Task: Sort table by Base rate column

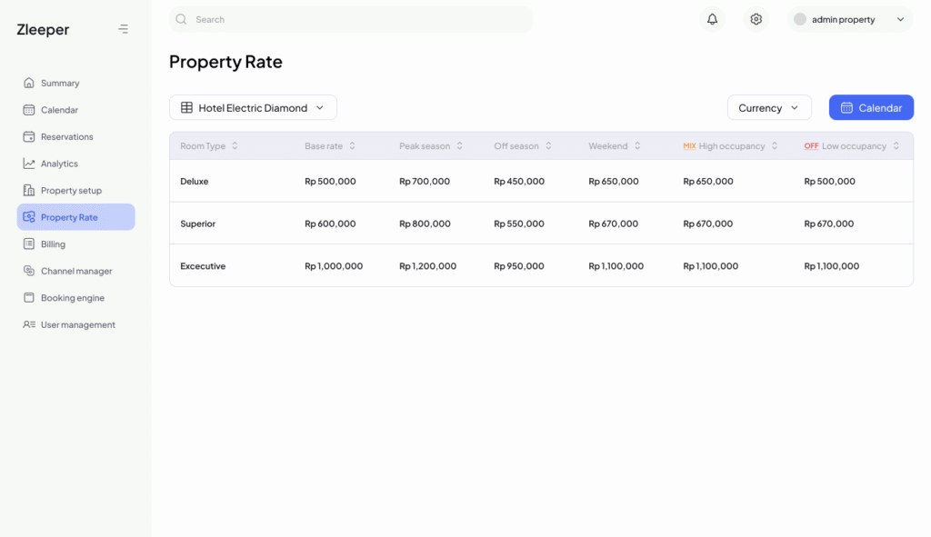Action: (x=352, y=146)
